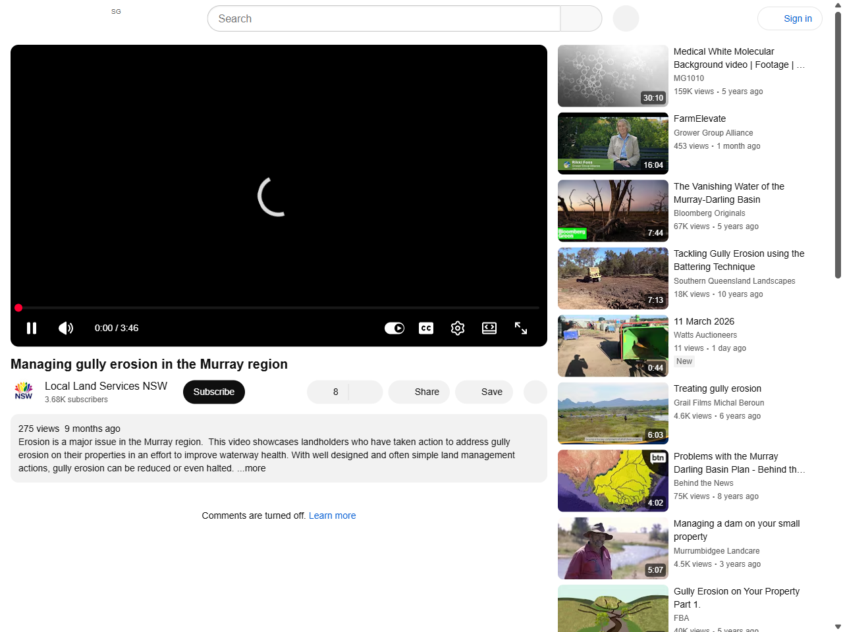Viewport: 843px width, 632px height.
Task: Pause the video playback
Action: coord(31,328)
